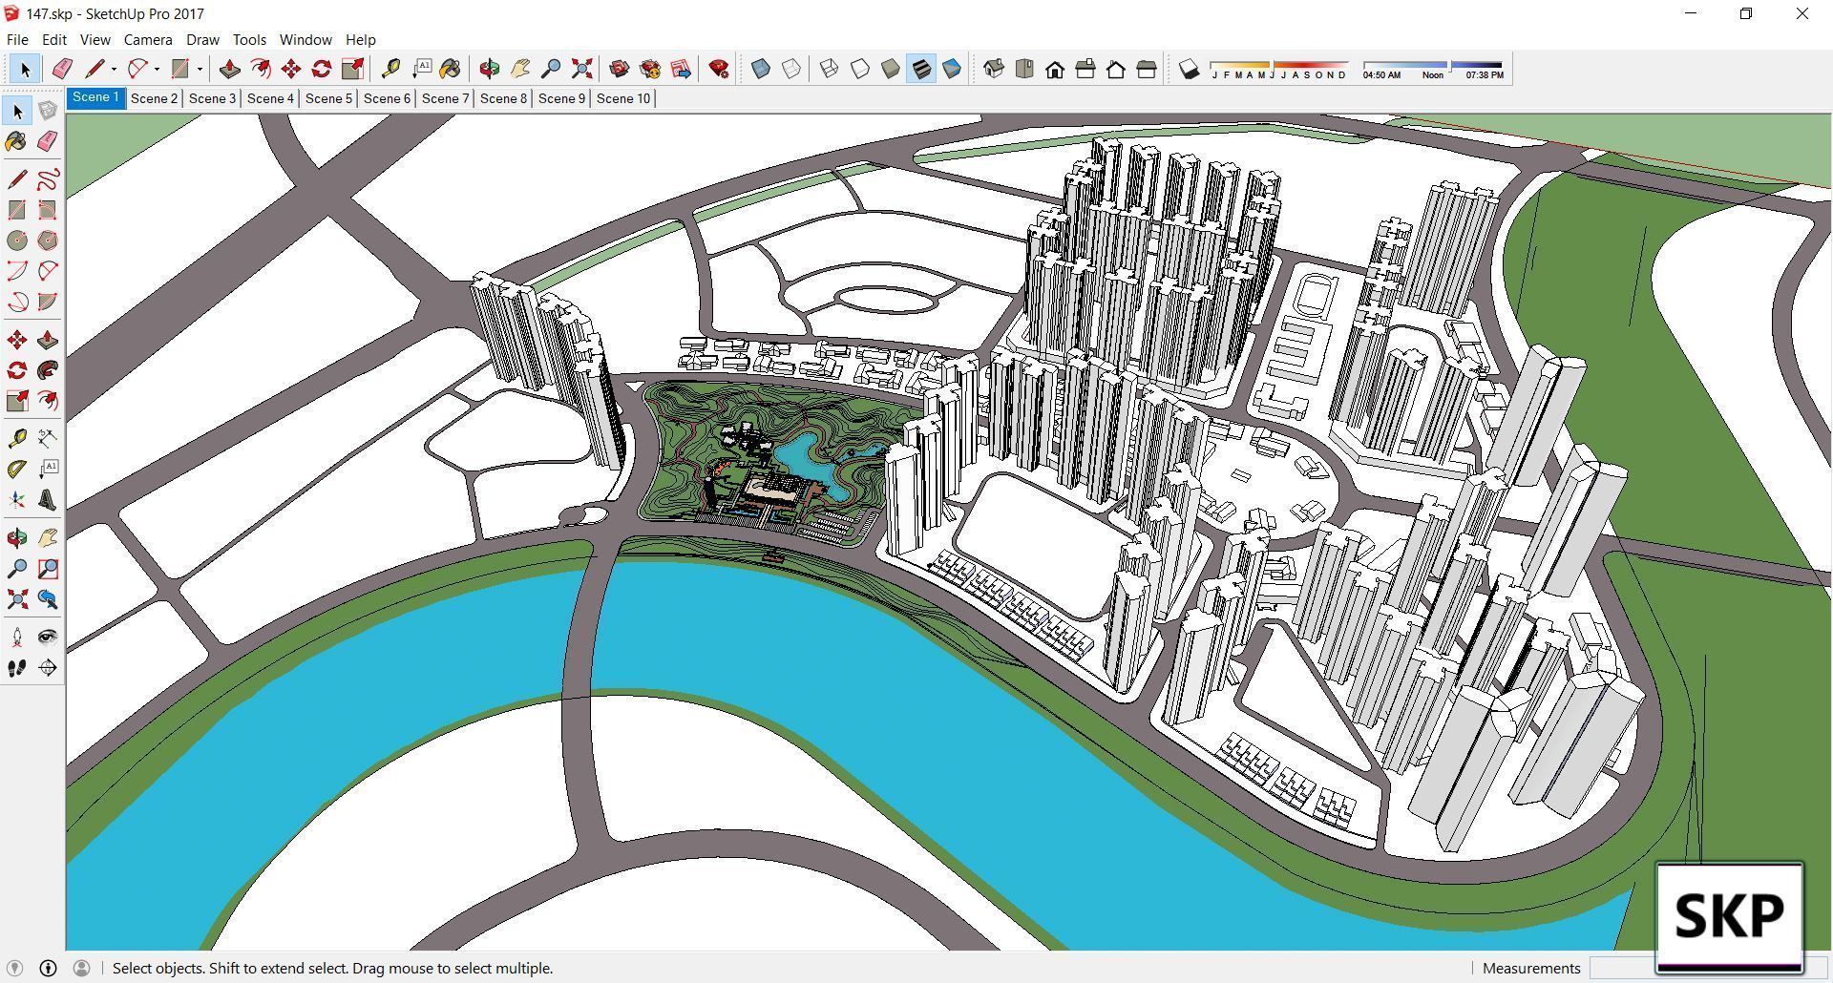The image size is (1833, 983).
Task: Switch to the Scene 5 tab
Action: (328, 98)
